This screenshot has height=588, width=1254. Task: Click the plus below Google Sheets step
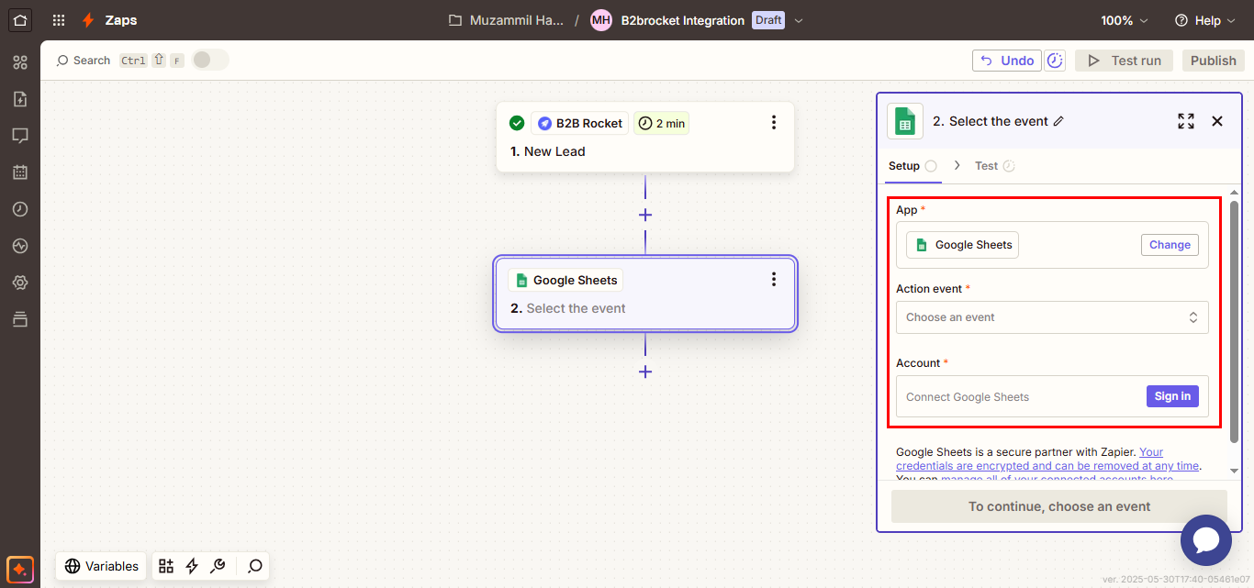pyautogui.click(x=645, y=372)
